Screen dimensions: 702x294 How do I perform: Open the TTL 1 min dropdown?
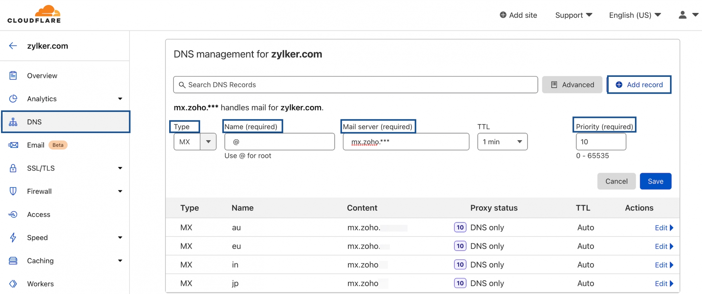pos(502,142)
